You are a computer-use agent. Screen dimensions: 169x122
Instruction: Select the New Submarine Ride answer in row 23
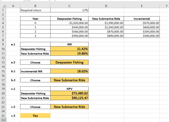coord(69,107)
